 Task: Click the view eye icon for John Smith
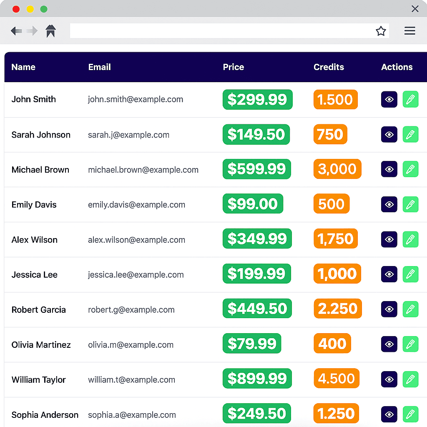389,100
